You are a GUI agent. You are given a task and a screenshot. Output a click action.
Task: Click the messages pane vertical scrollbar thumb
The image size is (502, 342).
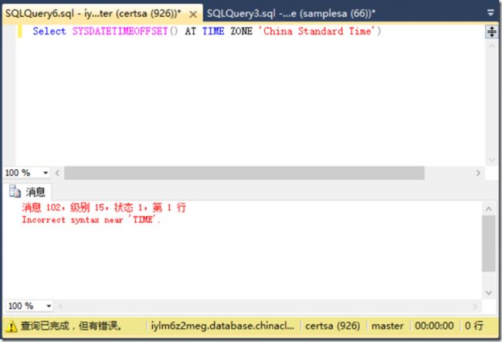[489, 244]
